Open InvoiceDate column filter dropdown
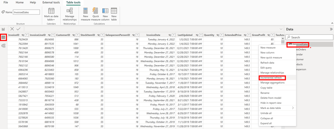The height and width of the screenshot is (129, 334). 174,35
